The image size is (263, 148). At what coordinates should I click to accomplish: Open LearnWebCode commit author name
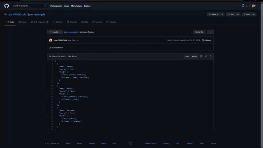[60, 40]
